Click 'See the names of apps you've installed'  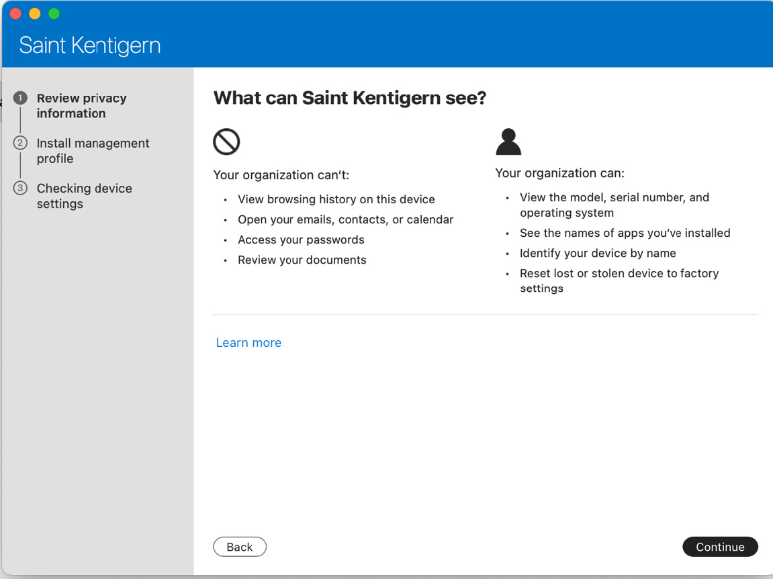[x=625, y=233]
